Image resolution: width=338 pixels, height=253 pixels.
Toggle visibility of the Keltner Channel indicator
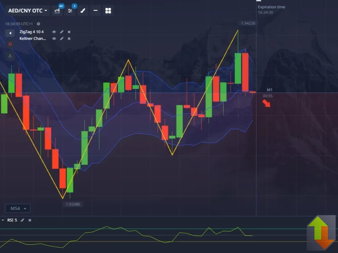(54, 39)
